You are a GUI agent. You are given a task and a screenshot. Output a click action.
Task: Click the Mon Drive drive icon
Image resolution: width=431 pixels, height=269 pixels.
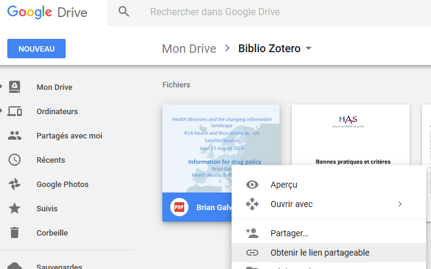15,87
